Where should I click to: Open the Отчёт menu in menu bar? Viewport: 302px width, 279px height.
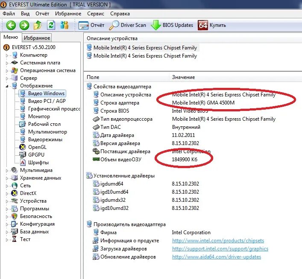(42, 14)
